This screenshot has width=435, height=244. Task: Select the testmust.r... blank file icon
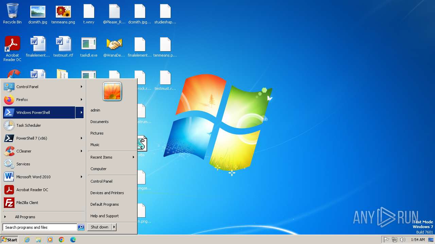coord(165,80)
